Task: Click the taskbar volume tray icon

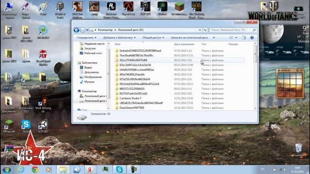Action: (285, 170)
